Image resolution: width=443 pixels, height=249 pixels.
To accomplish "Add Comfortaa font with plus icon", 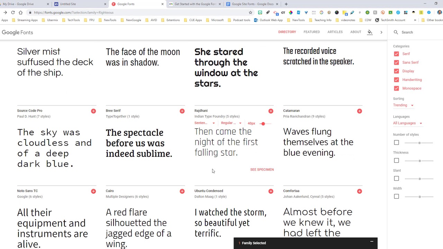I will coord(359,191).
